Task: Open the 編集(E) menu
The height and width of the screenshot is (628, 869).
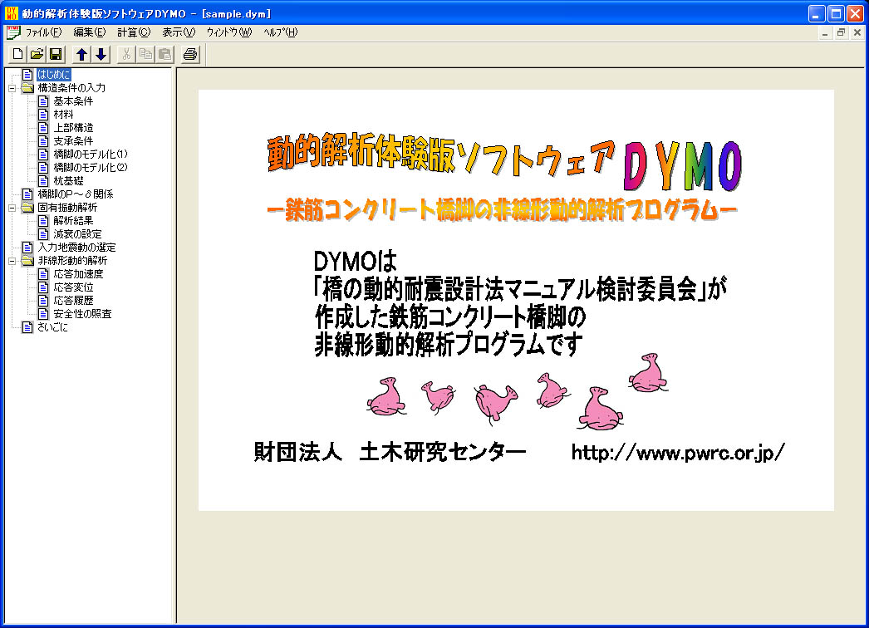Action: click(x=89, y=32)
